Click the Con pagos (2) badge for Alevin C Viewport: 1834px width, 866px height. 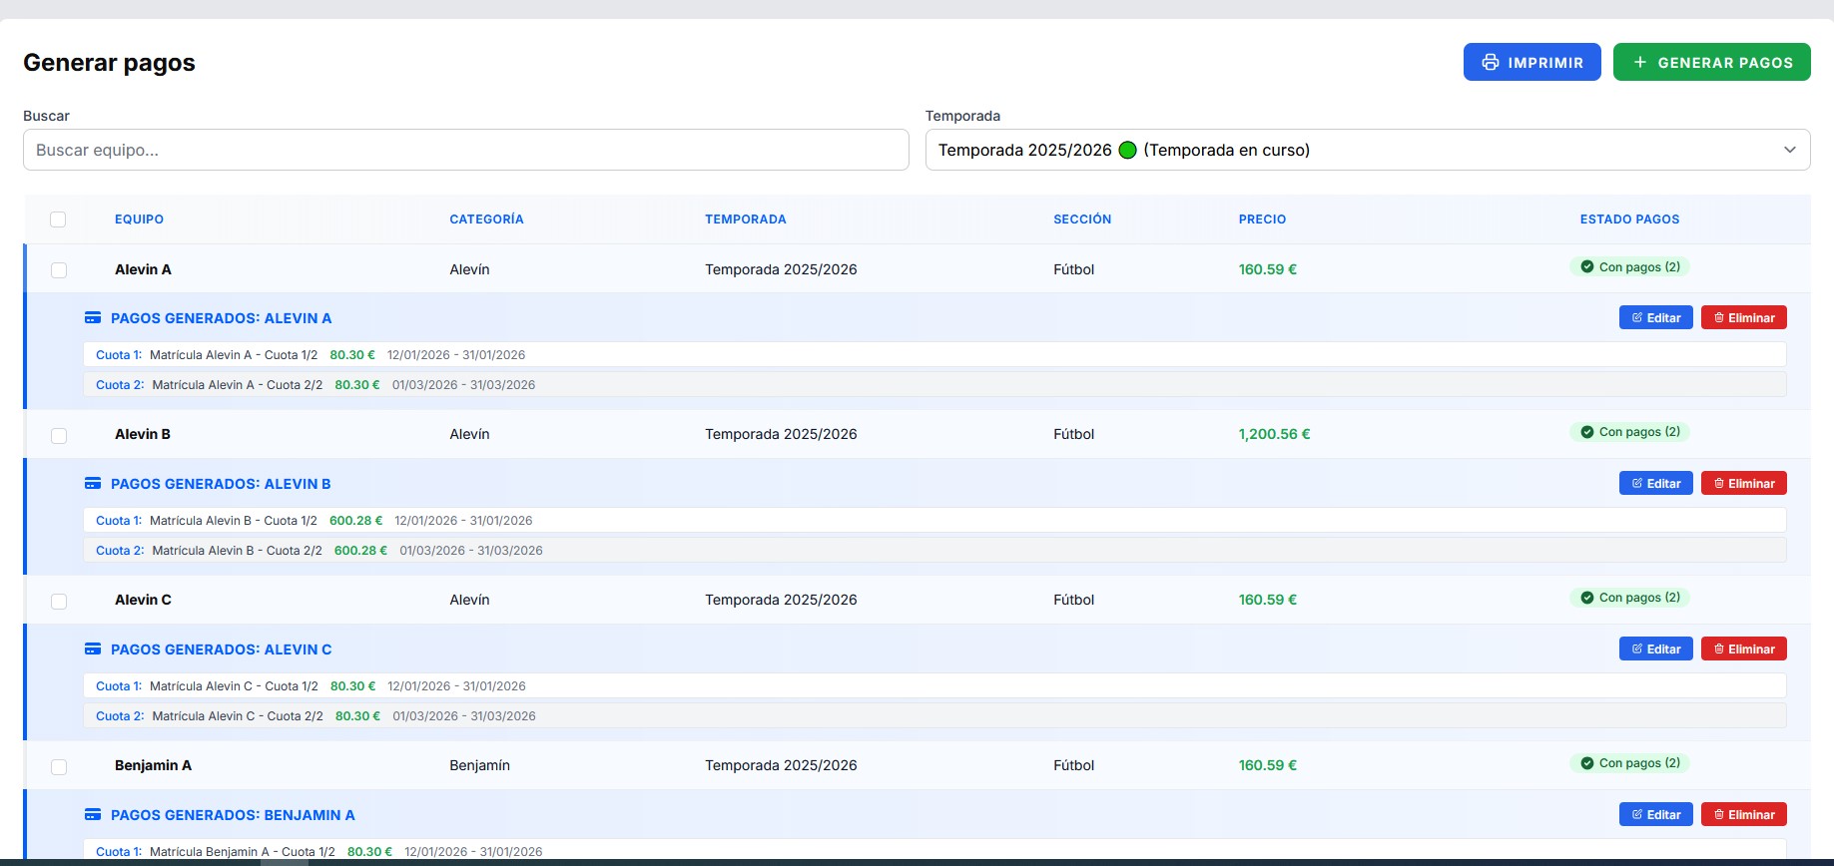click(x=1629, y=598)
